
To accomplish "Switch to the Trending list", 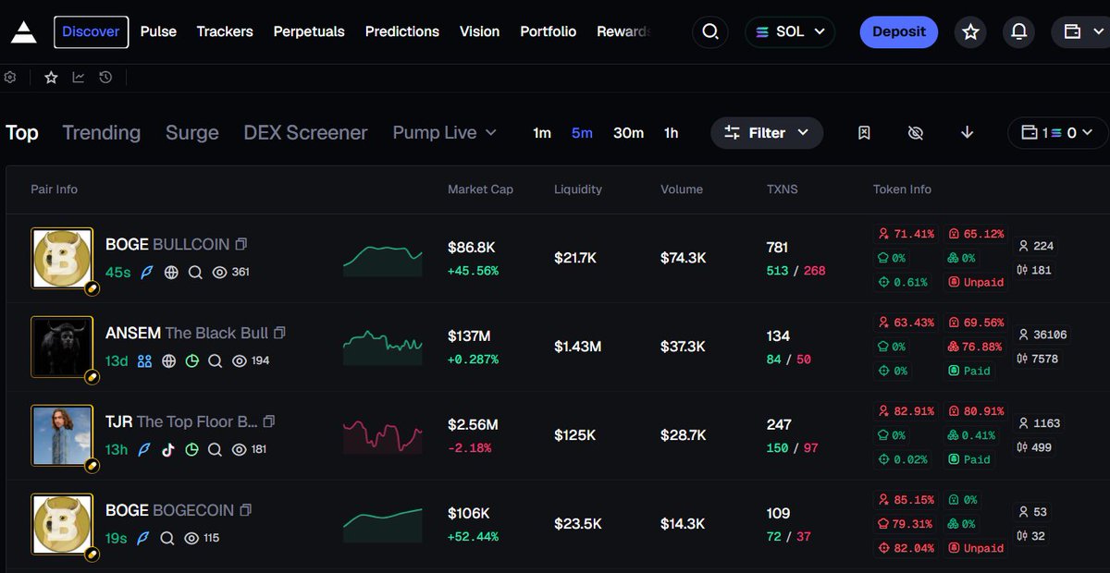I will coord(101,133).
